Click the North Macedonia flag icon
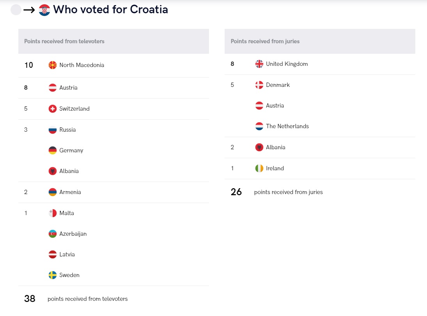427x316 pixels. pos(53,65)
